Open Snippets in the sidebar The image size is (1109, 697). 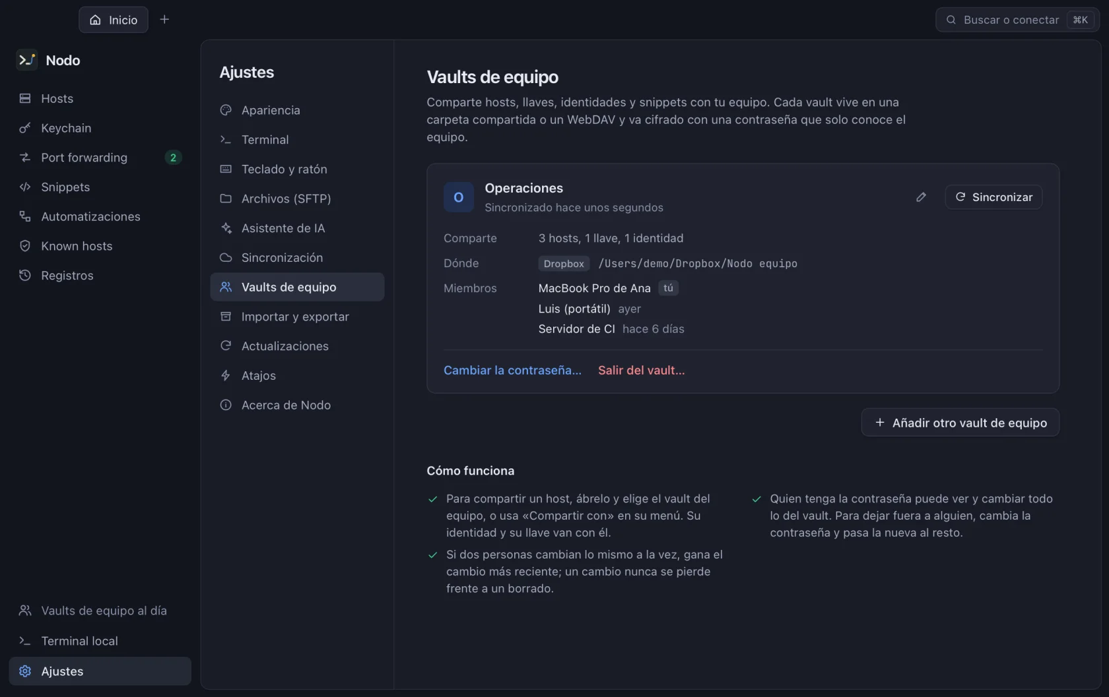click(x=100, y=187)
